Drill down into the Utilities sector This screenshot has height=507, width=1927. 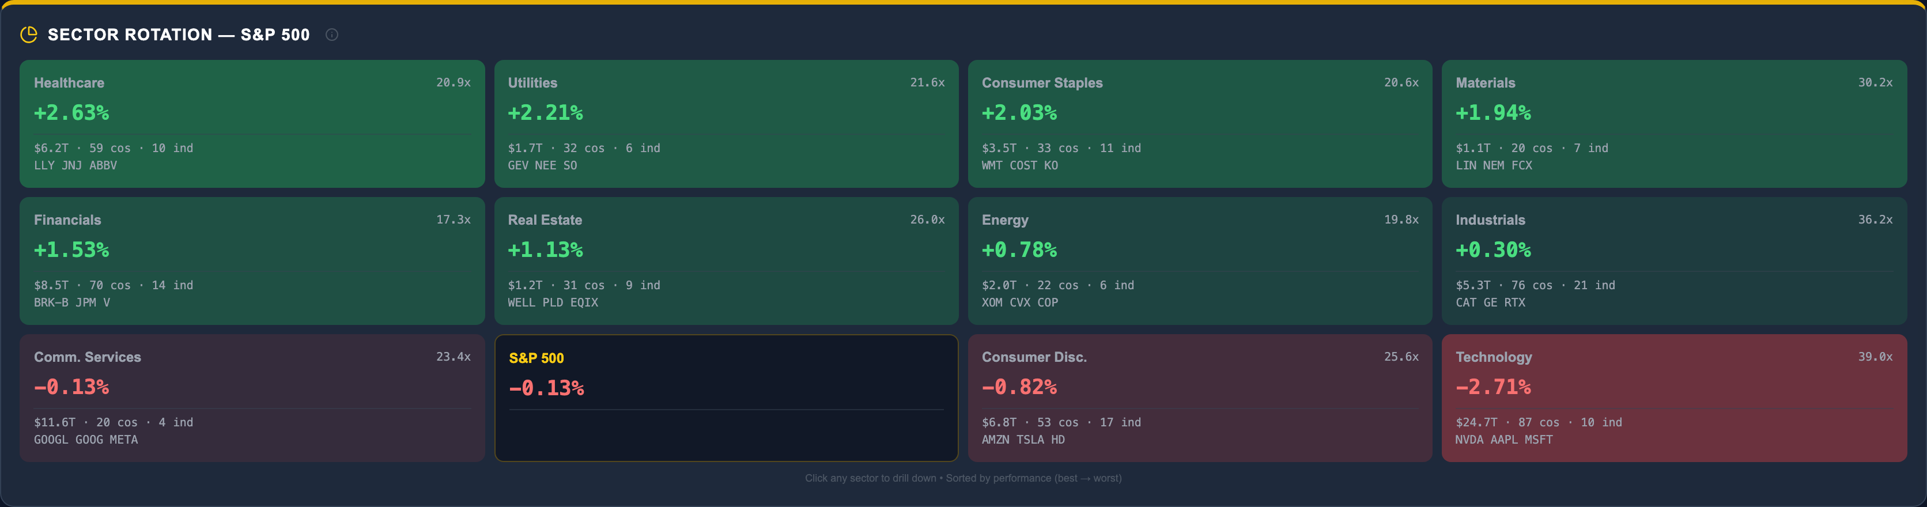[x=726, y=123]
